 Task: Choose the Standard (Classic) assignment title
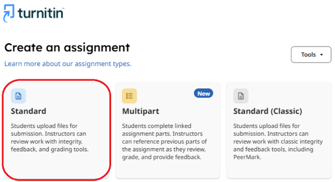pos(268,111)
